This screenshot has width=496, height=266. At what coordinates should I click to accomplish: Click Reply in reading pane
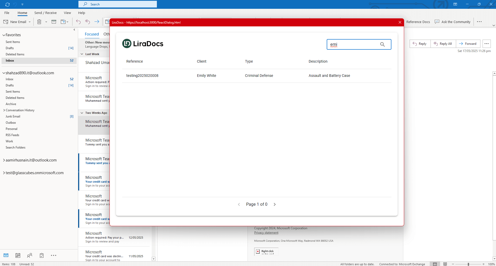[x=420, y=44]
